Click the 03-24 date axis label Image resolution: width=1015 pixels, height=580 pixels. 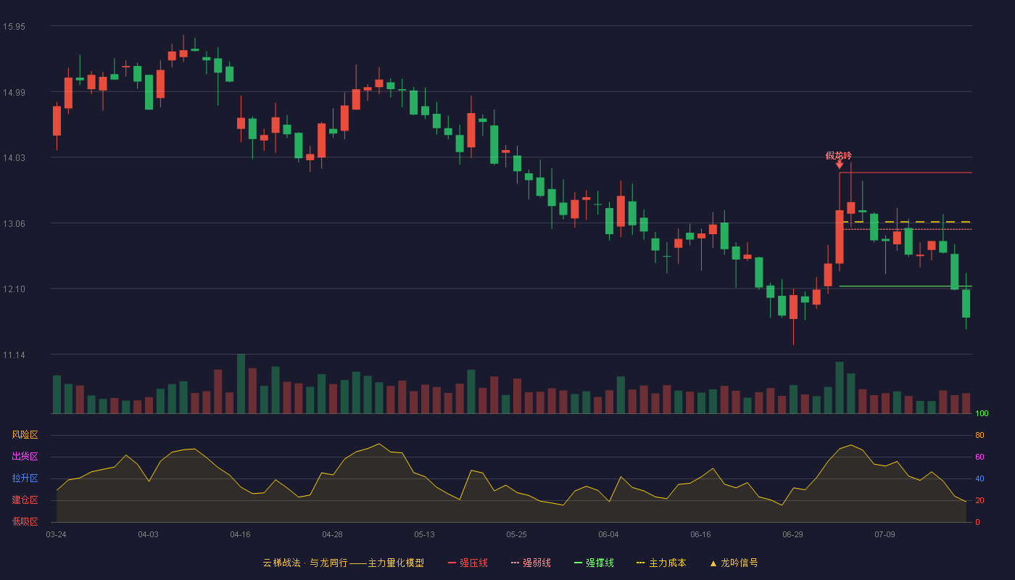[x=57, y=534]
